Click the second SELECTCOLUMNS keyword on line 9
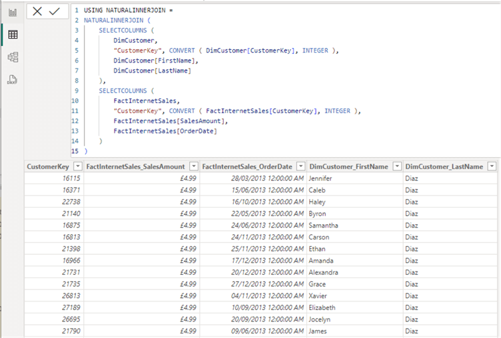 (x=123, y=90)
